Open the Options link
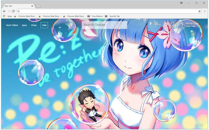Screen dimensions: 209x130 (x=157, y=24)
